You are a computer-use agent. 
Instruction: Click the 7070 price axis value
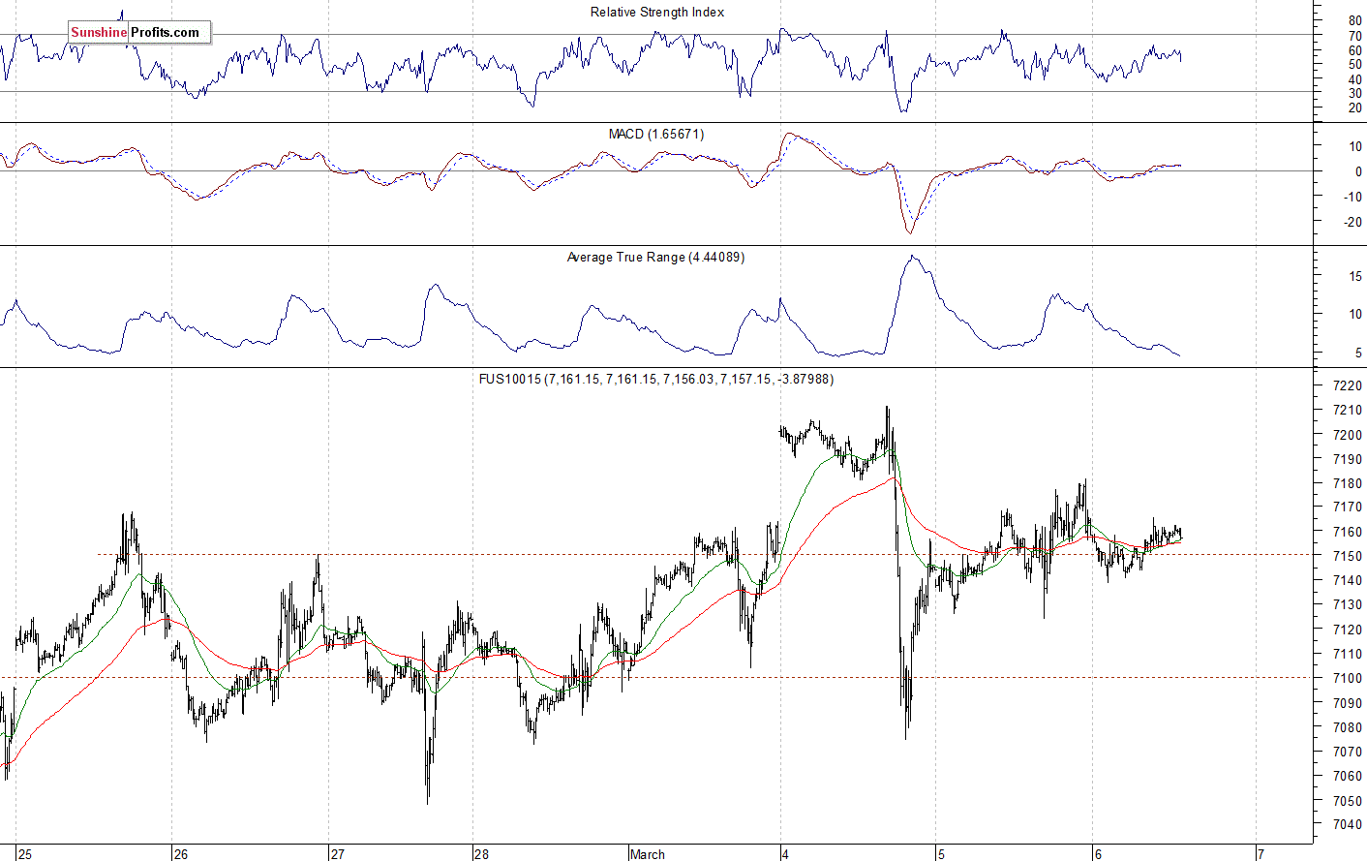coord(1348,752)
